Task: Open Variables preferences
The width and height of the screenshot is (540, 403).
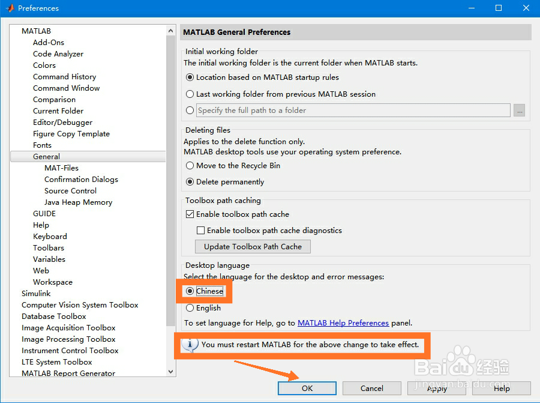Action: 49,259
